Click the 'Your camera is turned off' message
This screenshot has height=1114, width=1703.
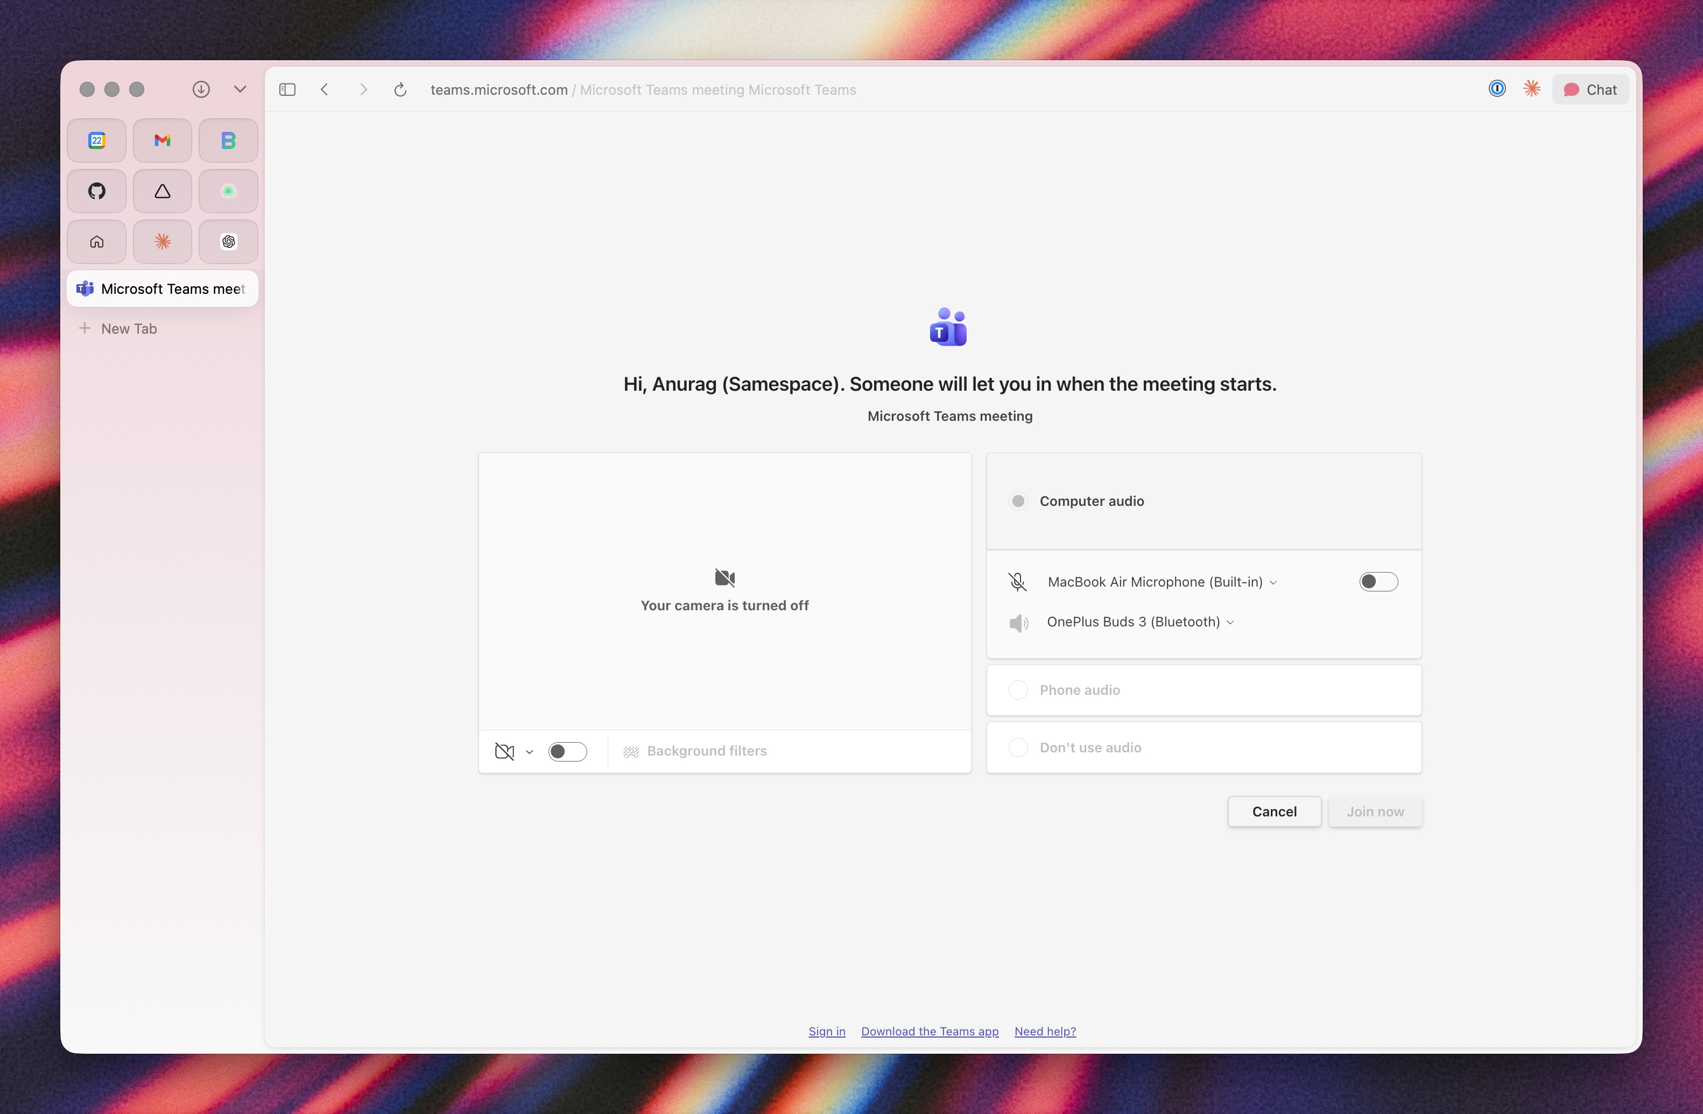click(725, 605)
